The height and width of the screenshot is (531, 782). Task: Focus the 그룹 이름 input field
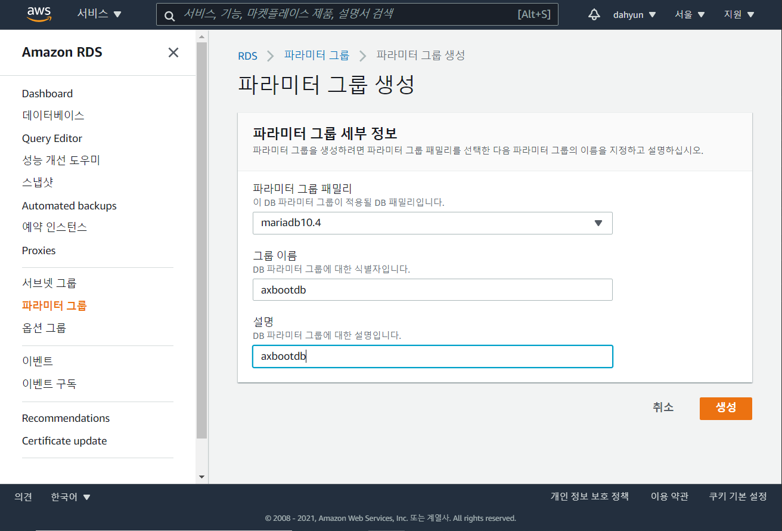433,290
